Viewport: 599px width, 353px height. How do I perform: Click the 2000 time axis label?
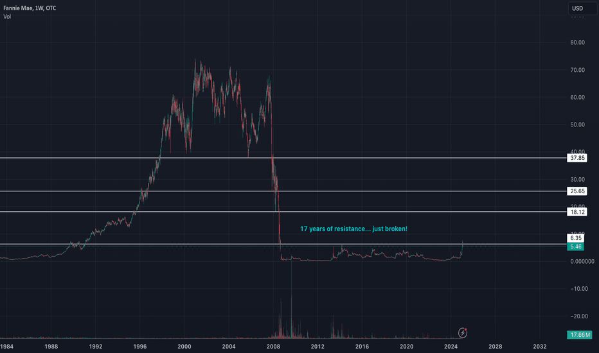[184, 347]
